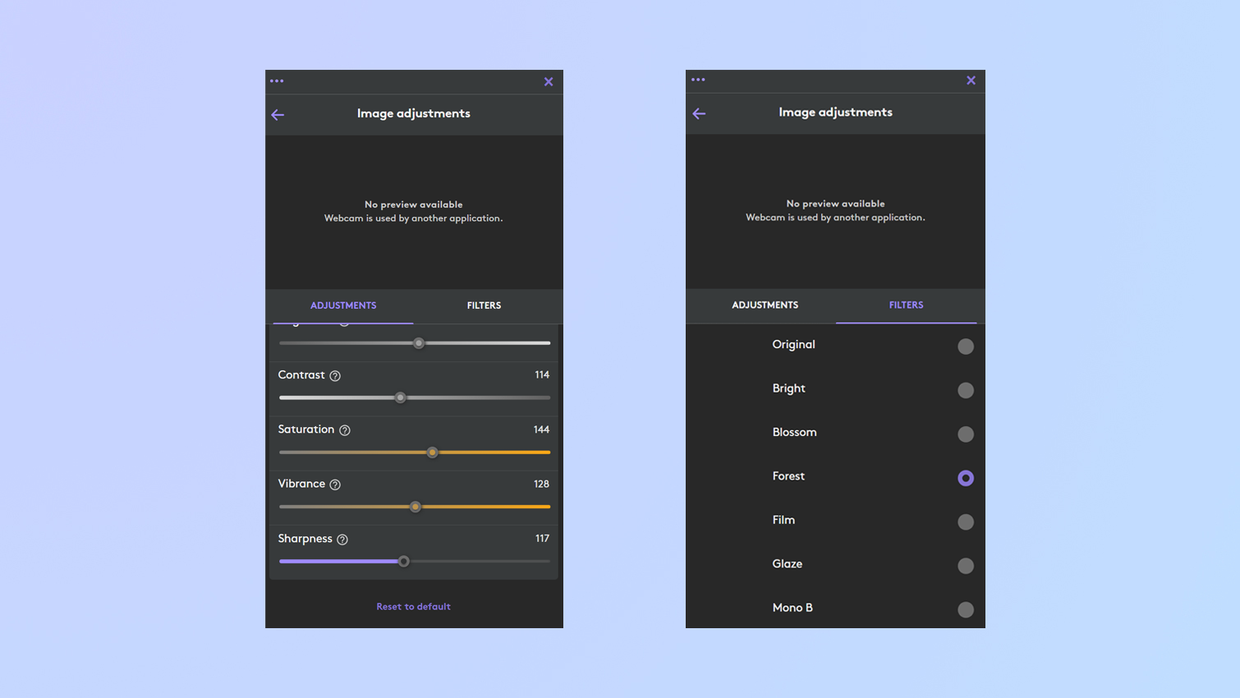Click the Sharpness label text
Image resolution: width=1240 pixels, height=698 pixels.
[305, 539]
